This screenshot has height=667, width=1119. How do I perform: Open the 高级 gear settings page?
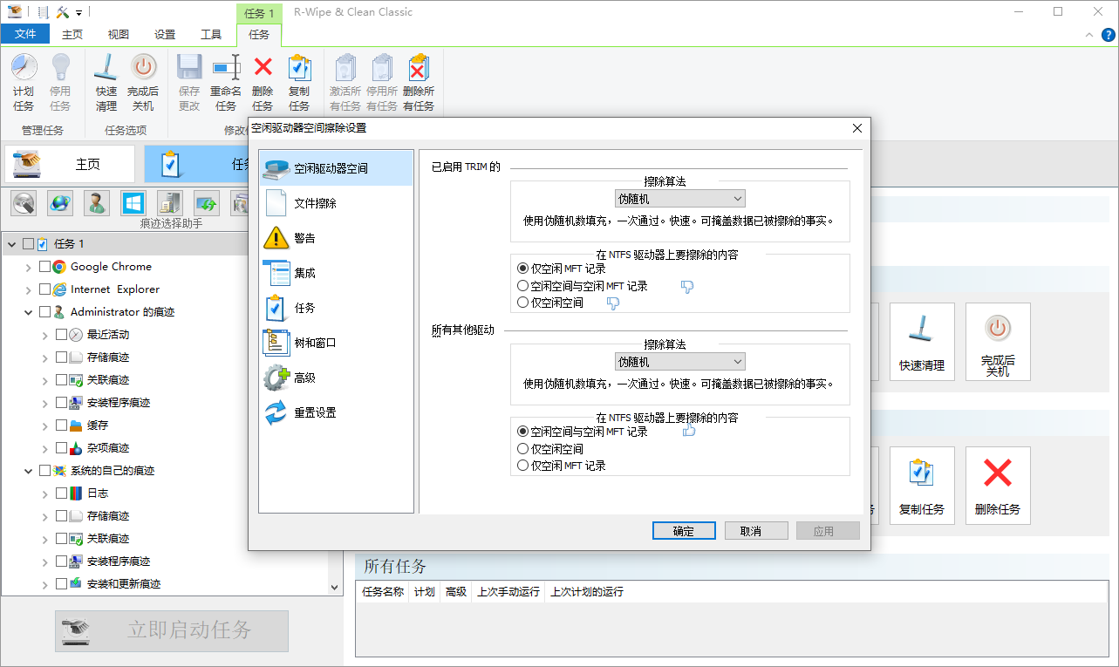point(335,378)
